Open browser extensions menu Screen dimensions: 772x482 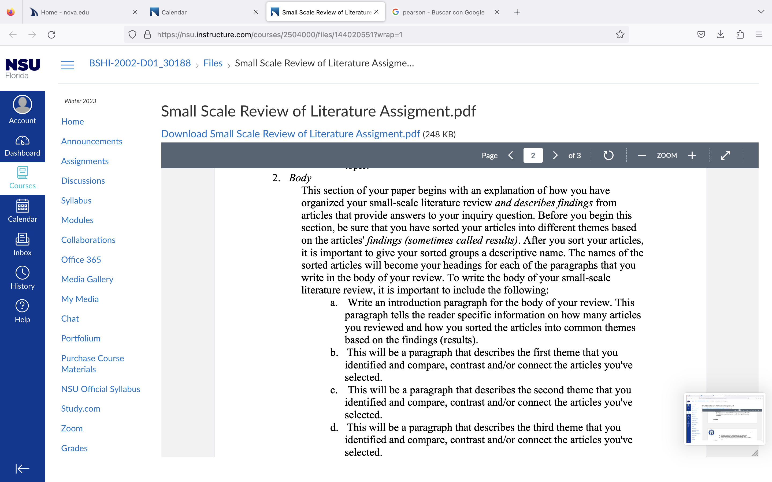click(x=740, y=35)
